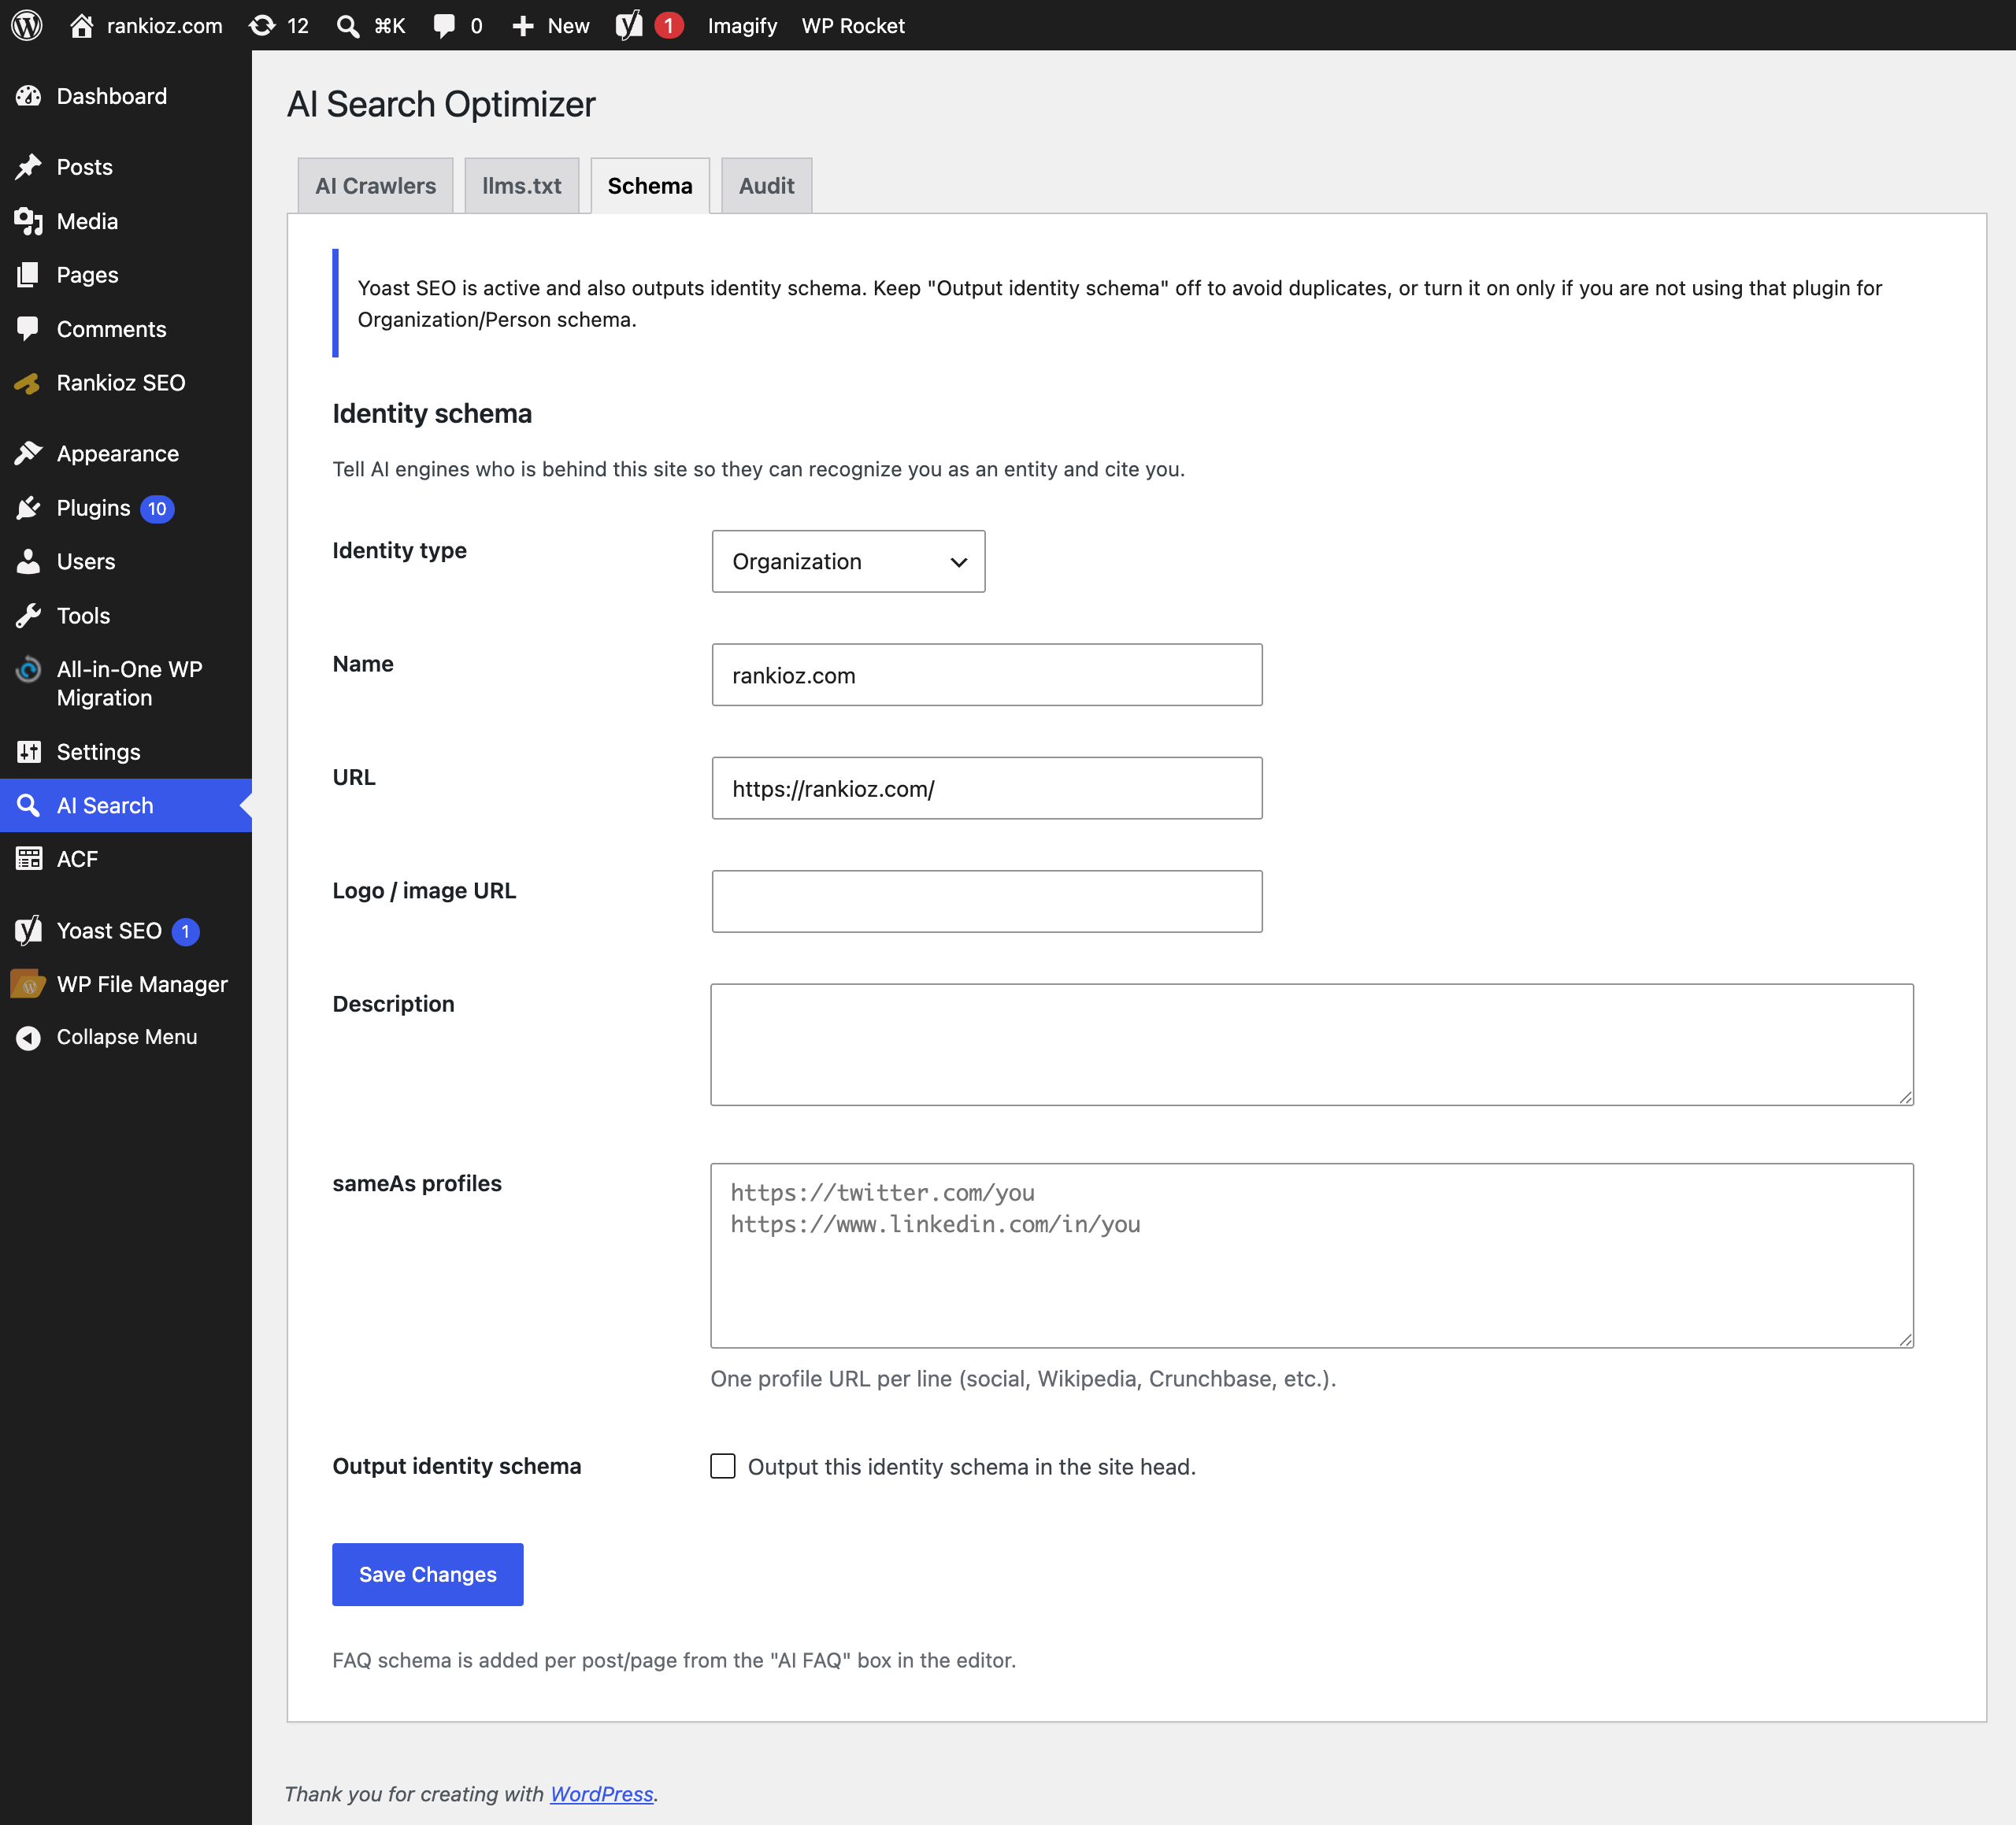This screenshot has width=2016, height=1825.
Task: Click the Media library icon
Action: pos(28,221)
